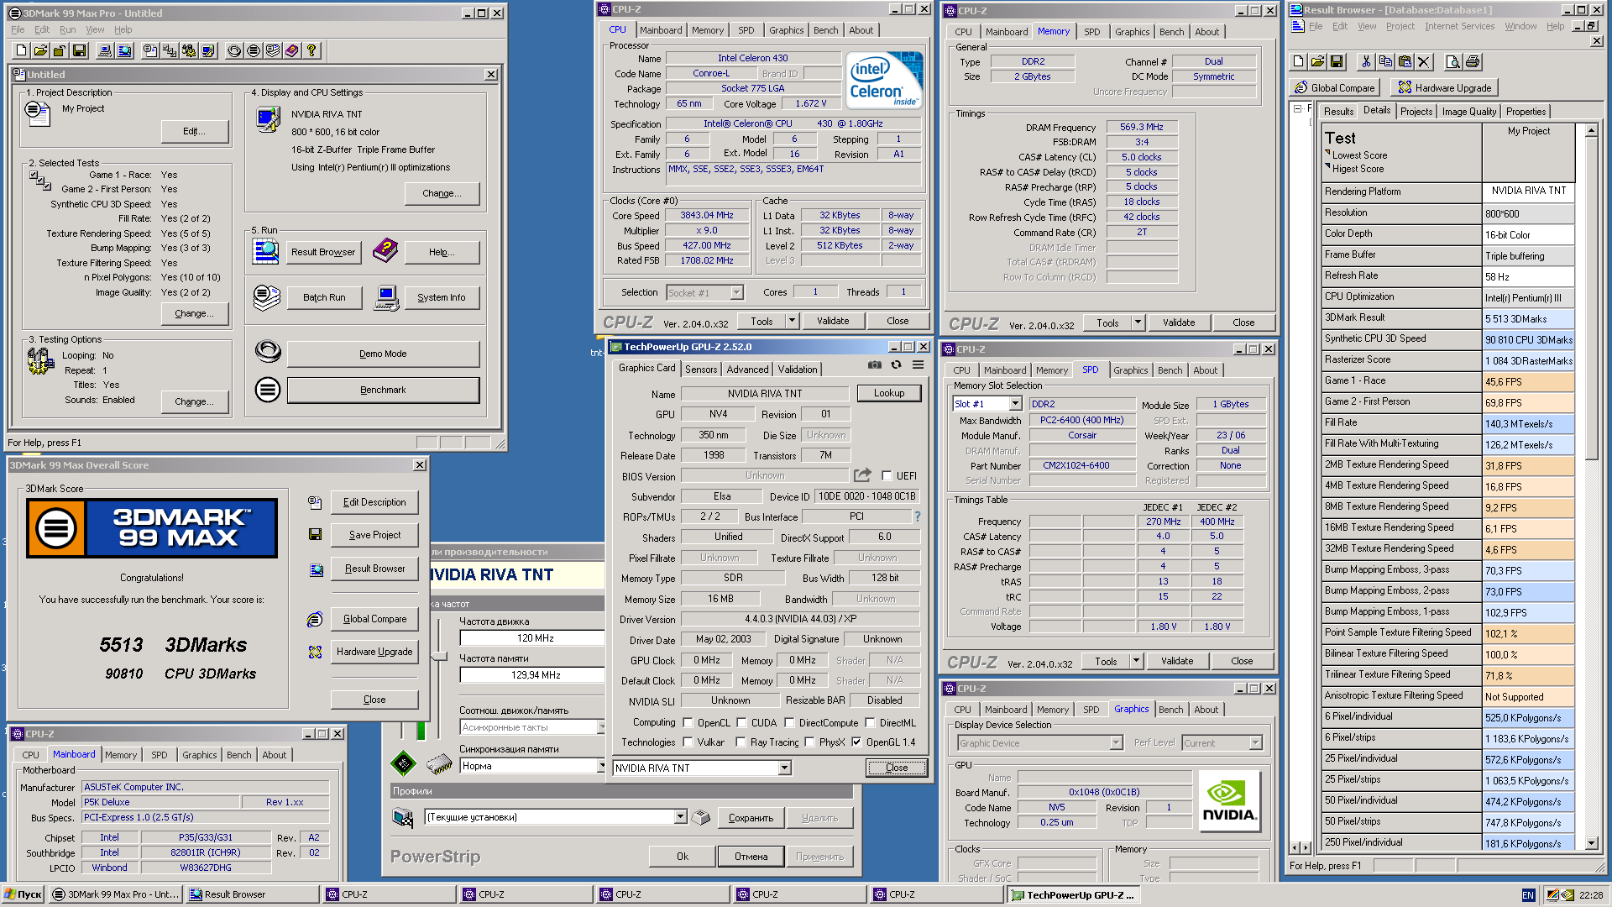Click purple help book icon in 3DMark toolbar
1612x907 pixels.
291,50
